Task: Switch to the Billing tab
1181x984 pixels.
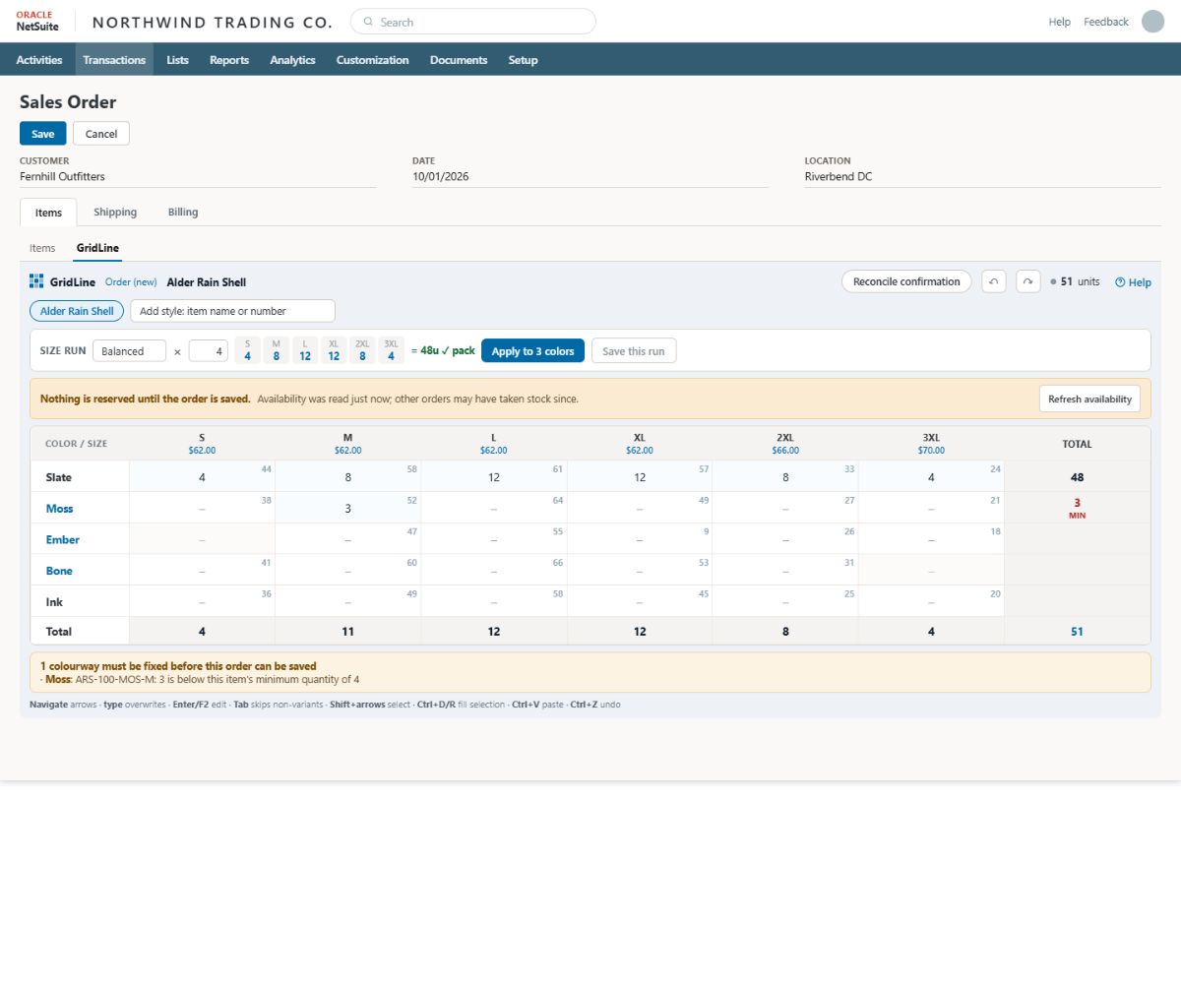Action: point(183,212)
